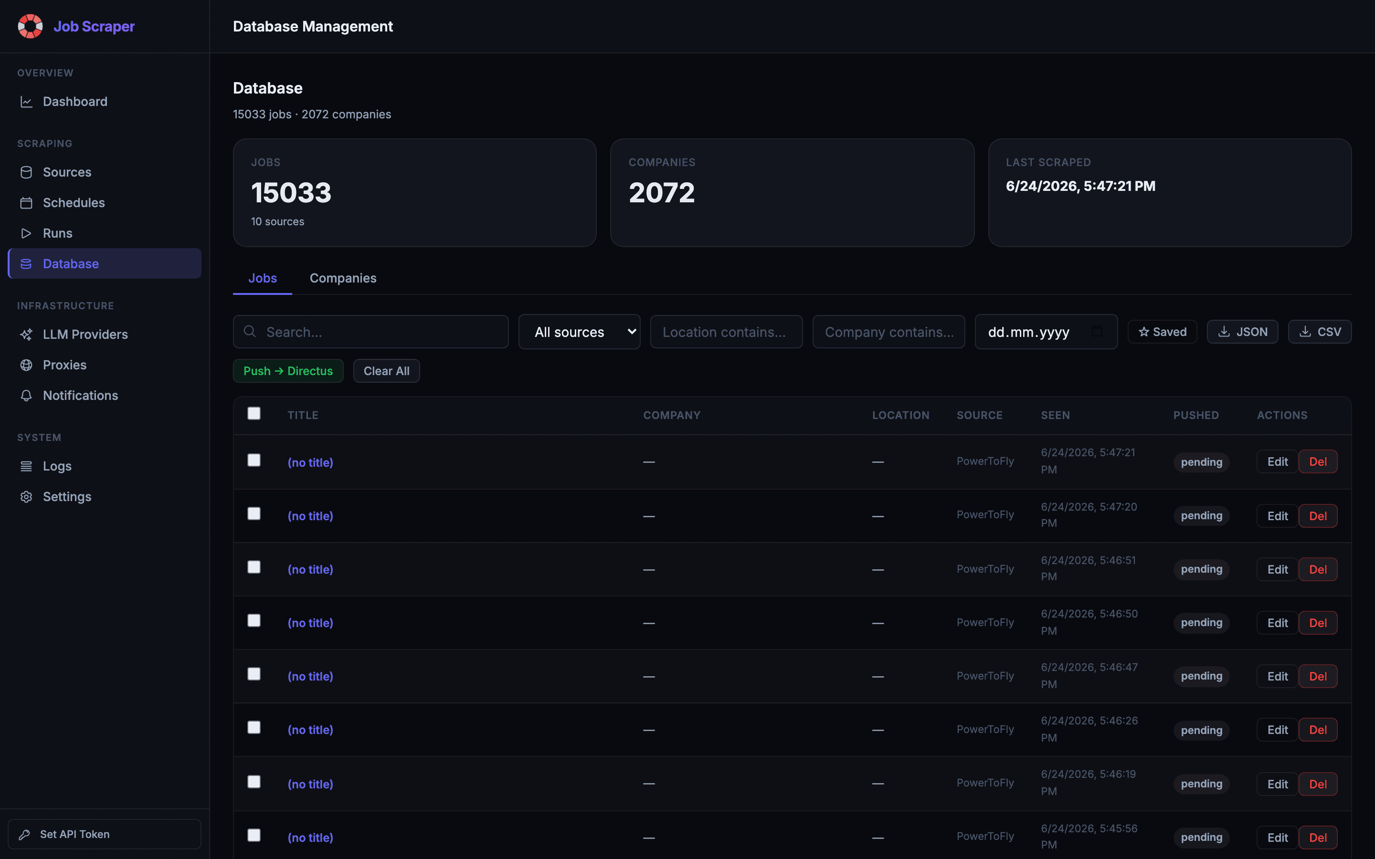The image size is (1375, 859).
Task: Open the date picker calendar icon
Action: 1097,331
